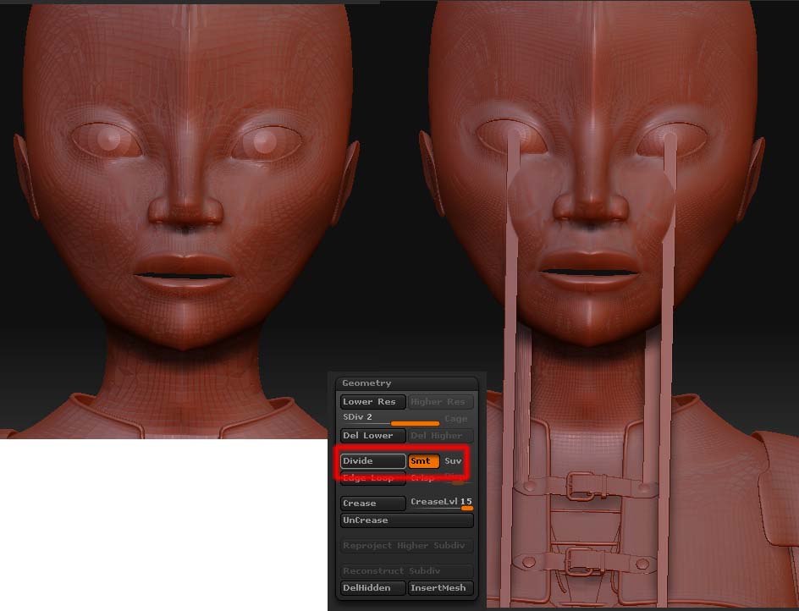Click the Crease button
Image resolution: width=799 pixels, height=611 pixels.
[372, 504]
